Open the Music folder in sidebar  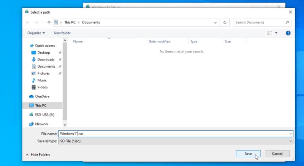[x=42, y=80]
